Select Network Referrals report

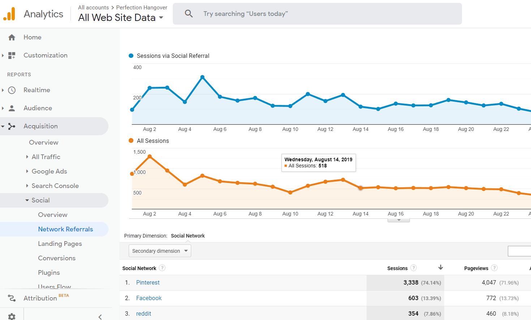(65, 229)
